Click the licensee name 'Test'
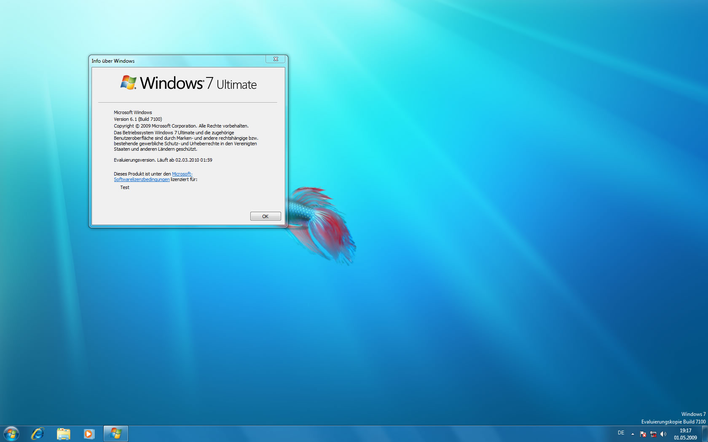The height and width of the screenshot is (442, 708). 125,187
